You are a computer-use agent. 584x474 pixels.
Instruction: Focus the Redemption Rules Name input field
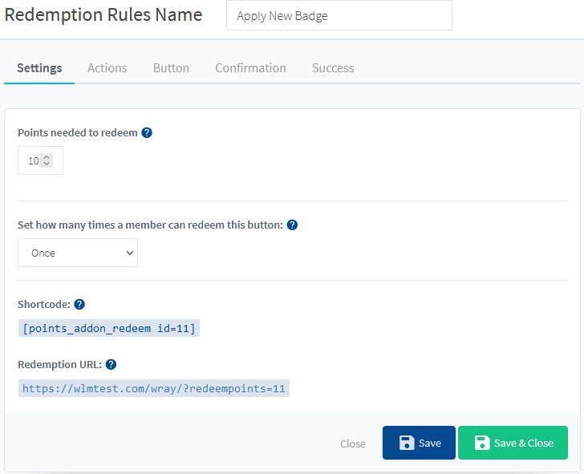point(339,15)
